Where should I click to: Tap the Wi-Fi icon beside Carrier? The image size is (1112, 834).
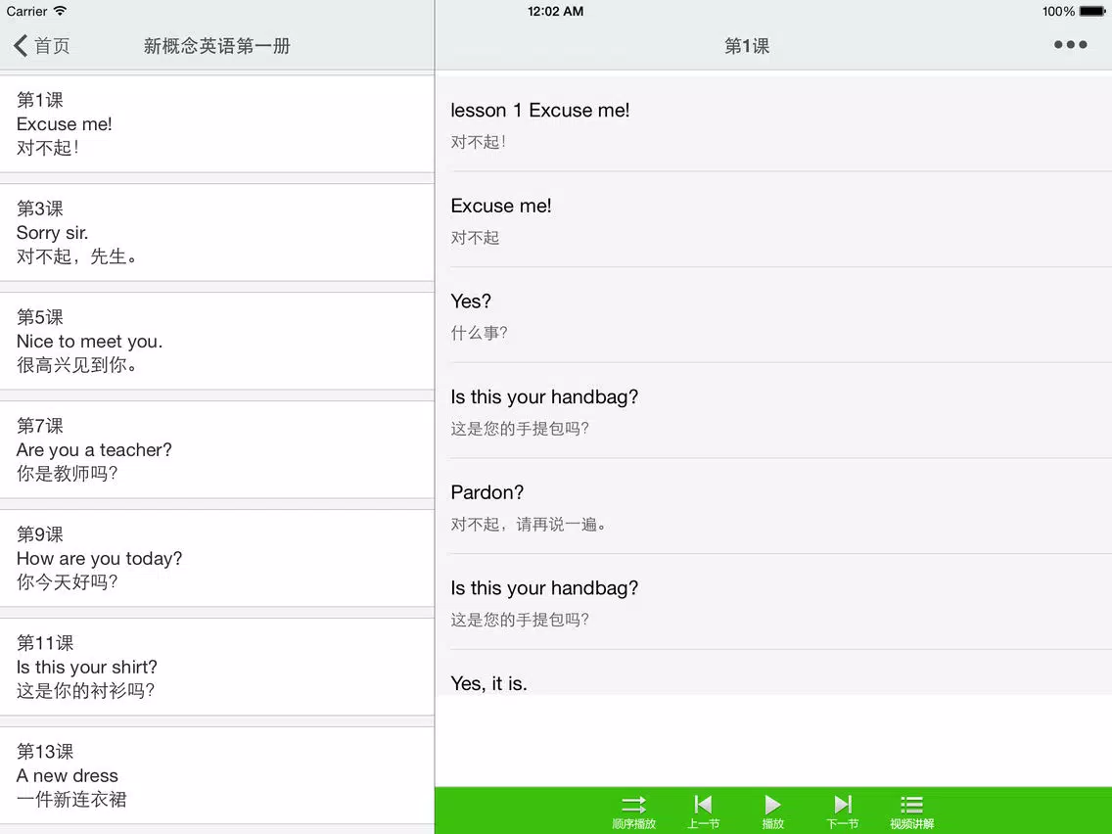click(61, 11)
